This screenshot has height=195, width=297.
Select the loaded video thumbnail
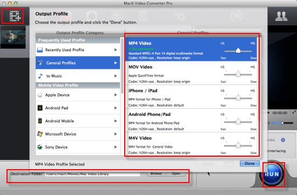coord(13,37)
